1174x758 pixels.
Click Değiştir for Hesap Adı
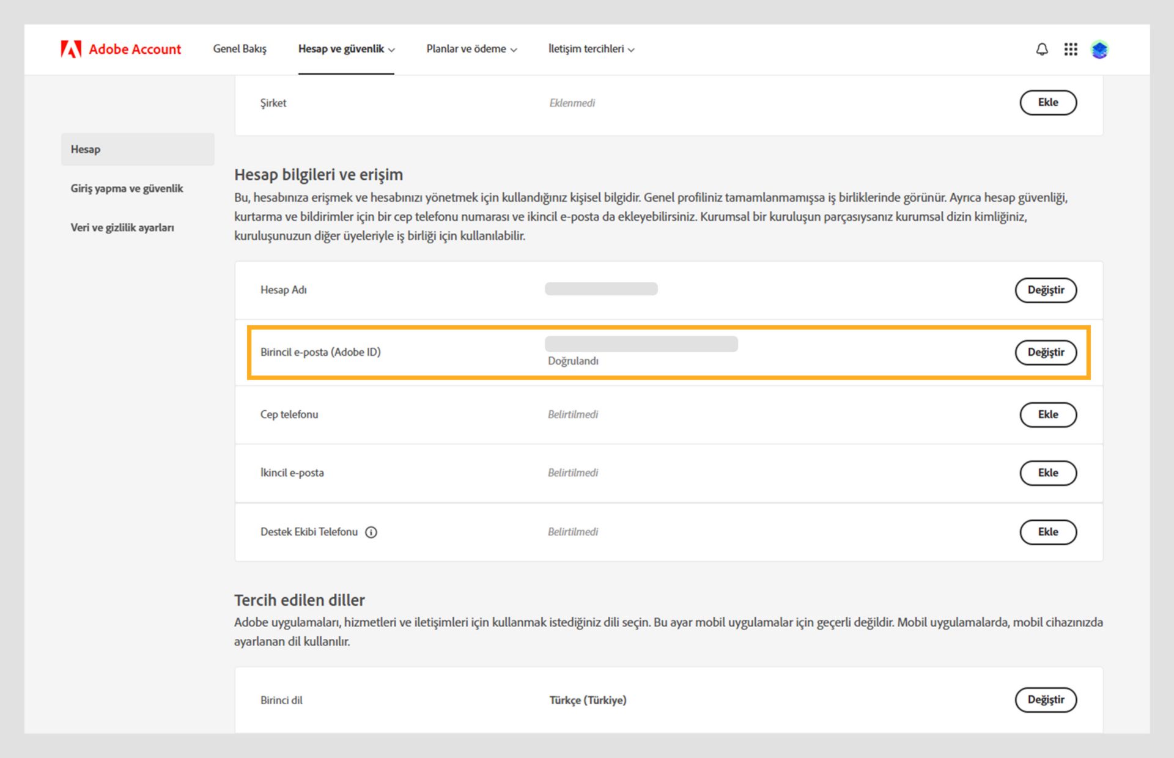pyautogui.click(x=1046, y=290)
